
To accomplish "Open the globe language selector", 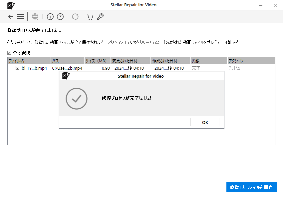I will [35, 17].
